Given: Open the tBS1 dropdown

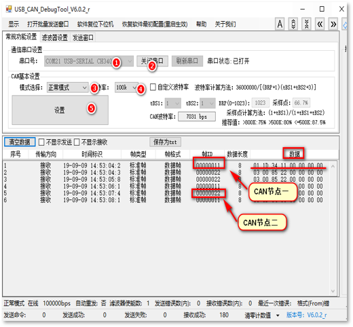Looking at the screenshot, I should coord(173,103).
